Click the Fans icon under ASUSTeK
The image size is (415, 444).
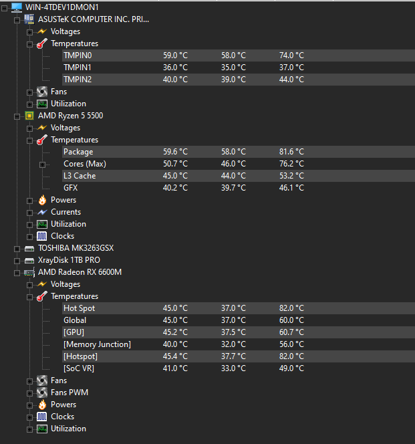(42, 92)
